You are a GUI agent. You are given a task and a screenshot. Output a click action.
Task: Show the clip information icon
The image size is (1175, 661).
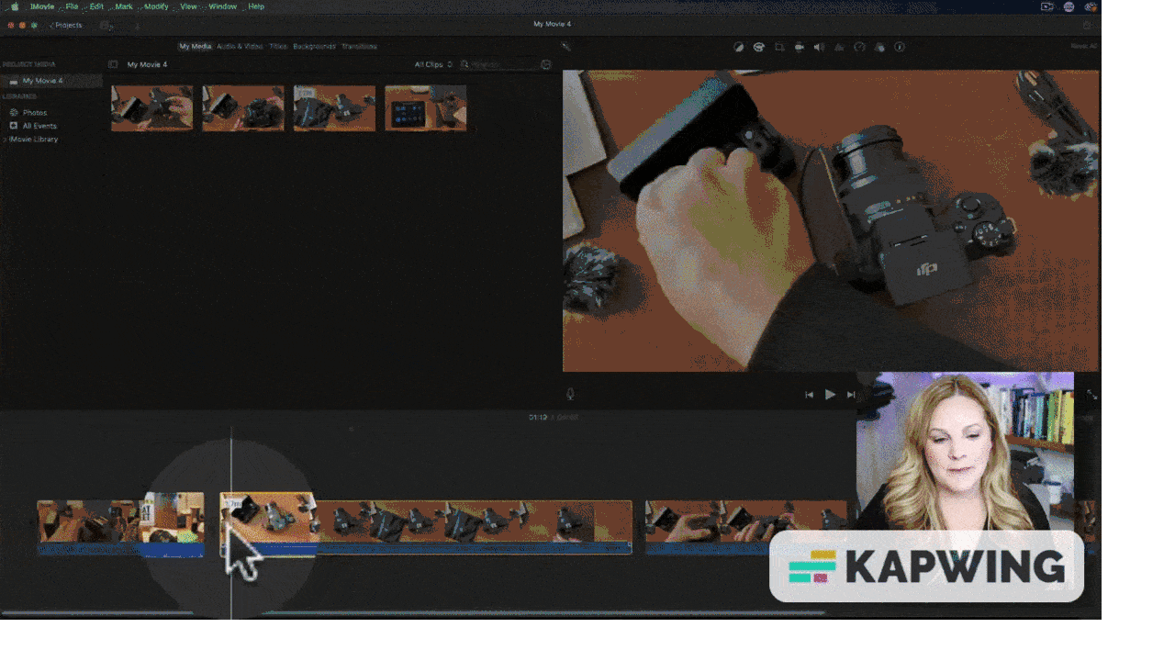900,47
